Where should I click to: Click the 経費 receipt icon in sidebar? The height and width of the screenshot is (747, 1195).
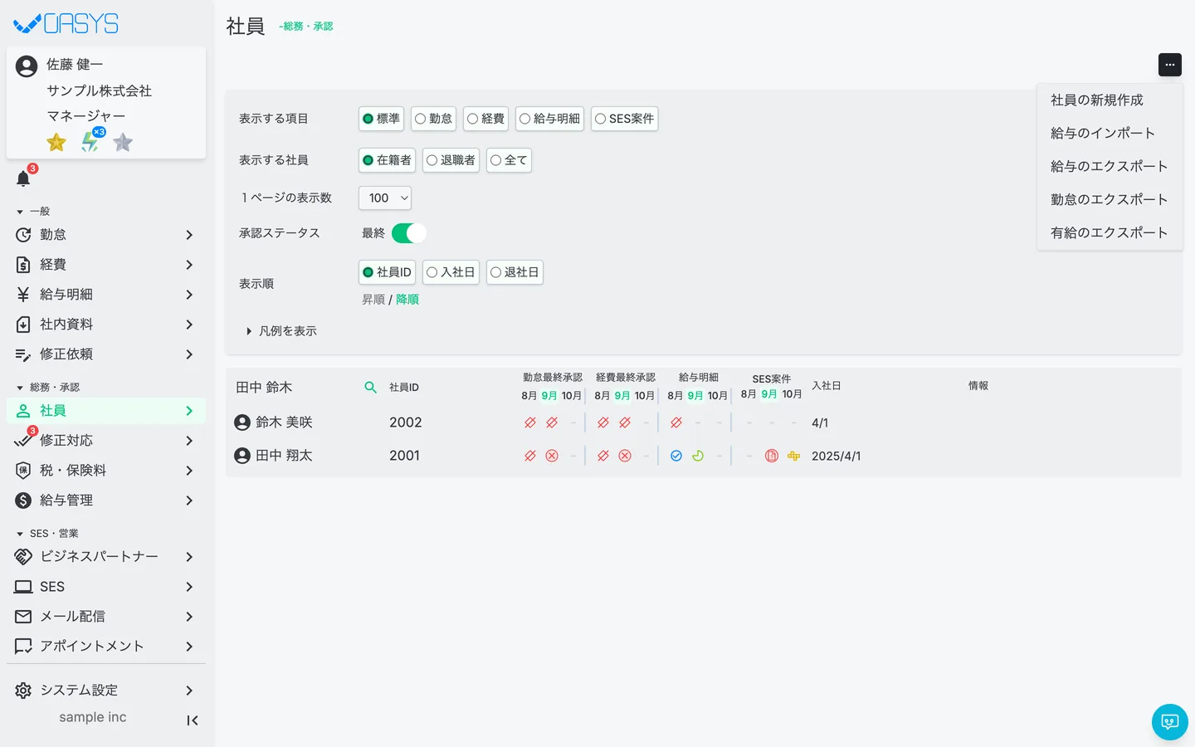coord(23,265)
